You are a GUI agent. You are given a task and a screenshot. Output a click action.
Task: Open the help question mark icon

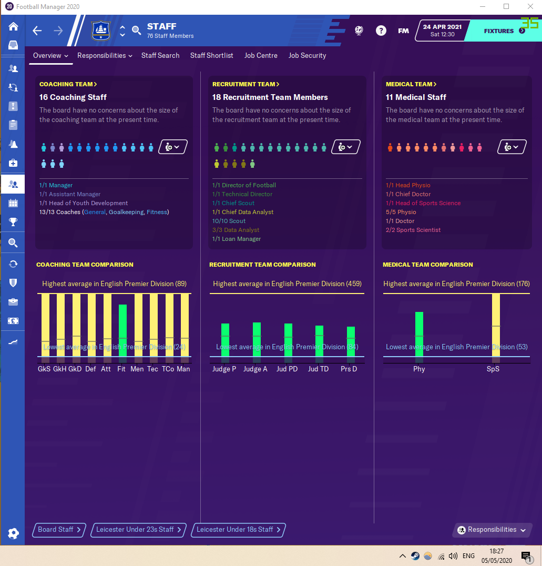click(x=381, y=31)
